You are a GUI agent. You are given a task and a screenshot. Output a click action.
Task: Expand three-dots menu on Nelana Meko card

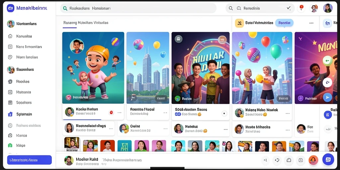[x=288, y=114]
